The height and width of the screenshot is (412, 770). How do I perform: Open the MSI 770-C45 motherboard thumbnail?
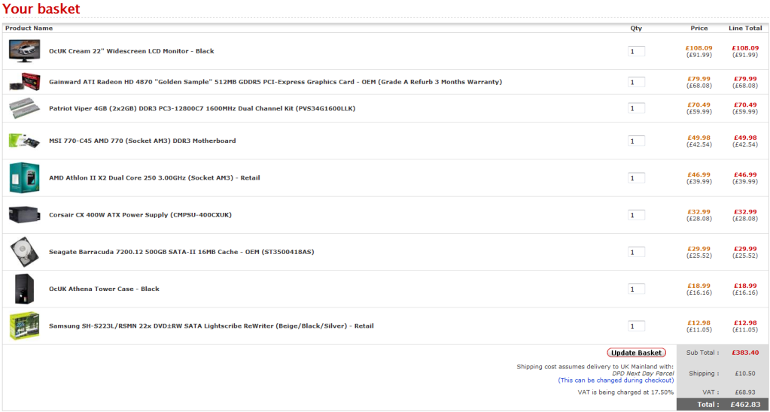[25, 141]
